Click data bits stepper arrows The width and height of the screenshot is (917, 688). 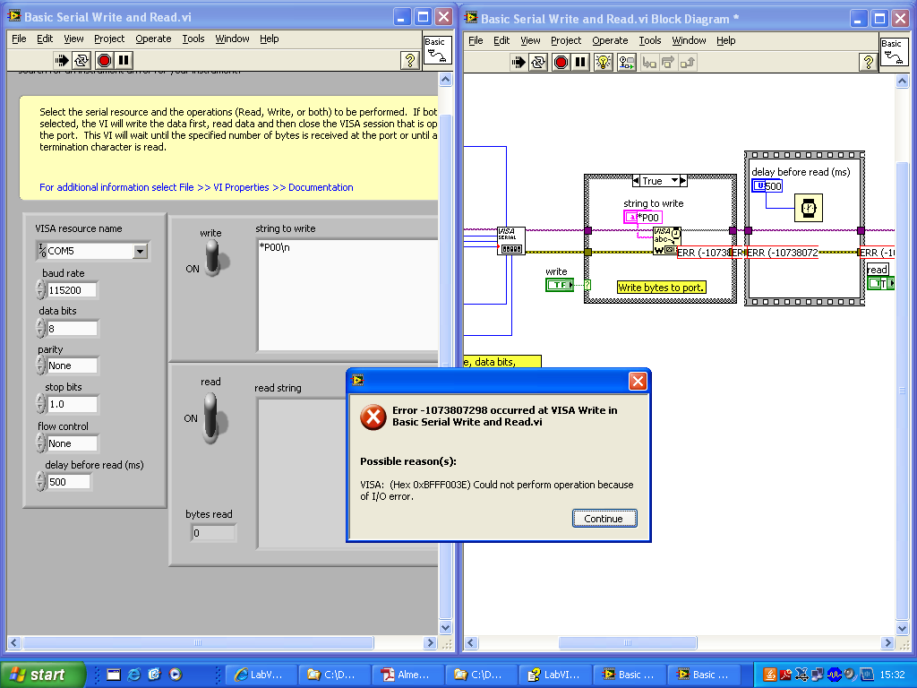pyautogui.click(x=40, y=328)
